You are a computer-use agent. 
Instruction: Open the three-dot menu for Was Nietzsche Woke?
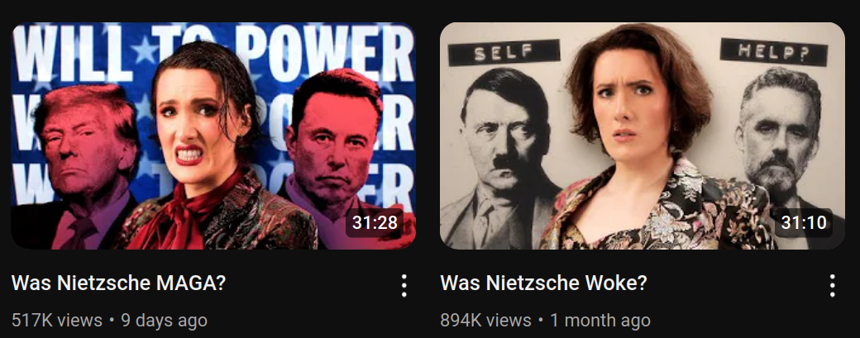[833, 285]
